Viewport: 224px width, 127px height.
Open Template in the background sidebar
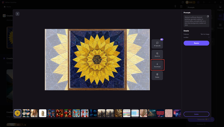coord(220,26)
